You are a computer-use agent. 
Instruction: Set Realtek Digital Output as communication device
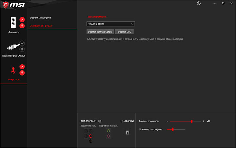click(x=22, y=49)
